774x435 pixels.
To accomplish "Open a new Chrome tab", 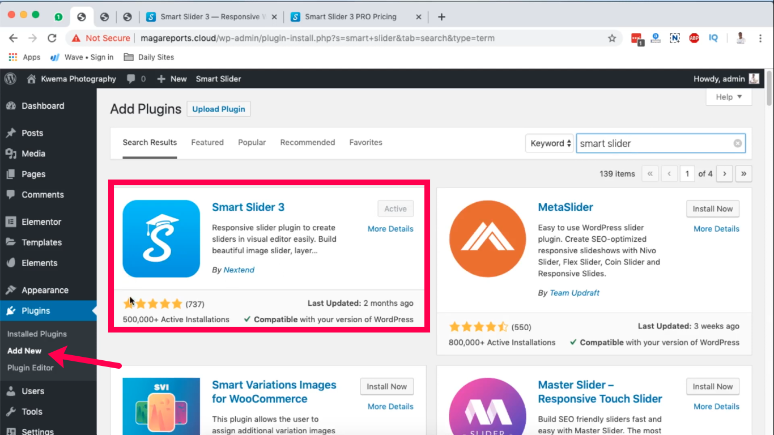I will pos(441,17).
